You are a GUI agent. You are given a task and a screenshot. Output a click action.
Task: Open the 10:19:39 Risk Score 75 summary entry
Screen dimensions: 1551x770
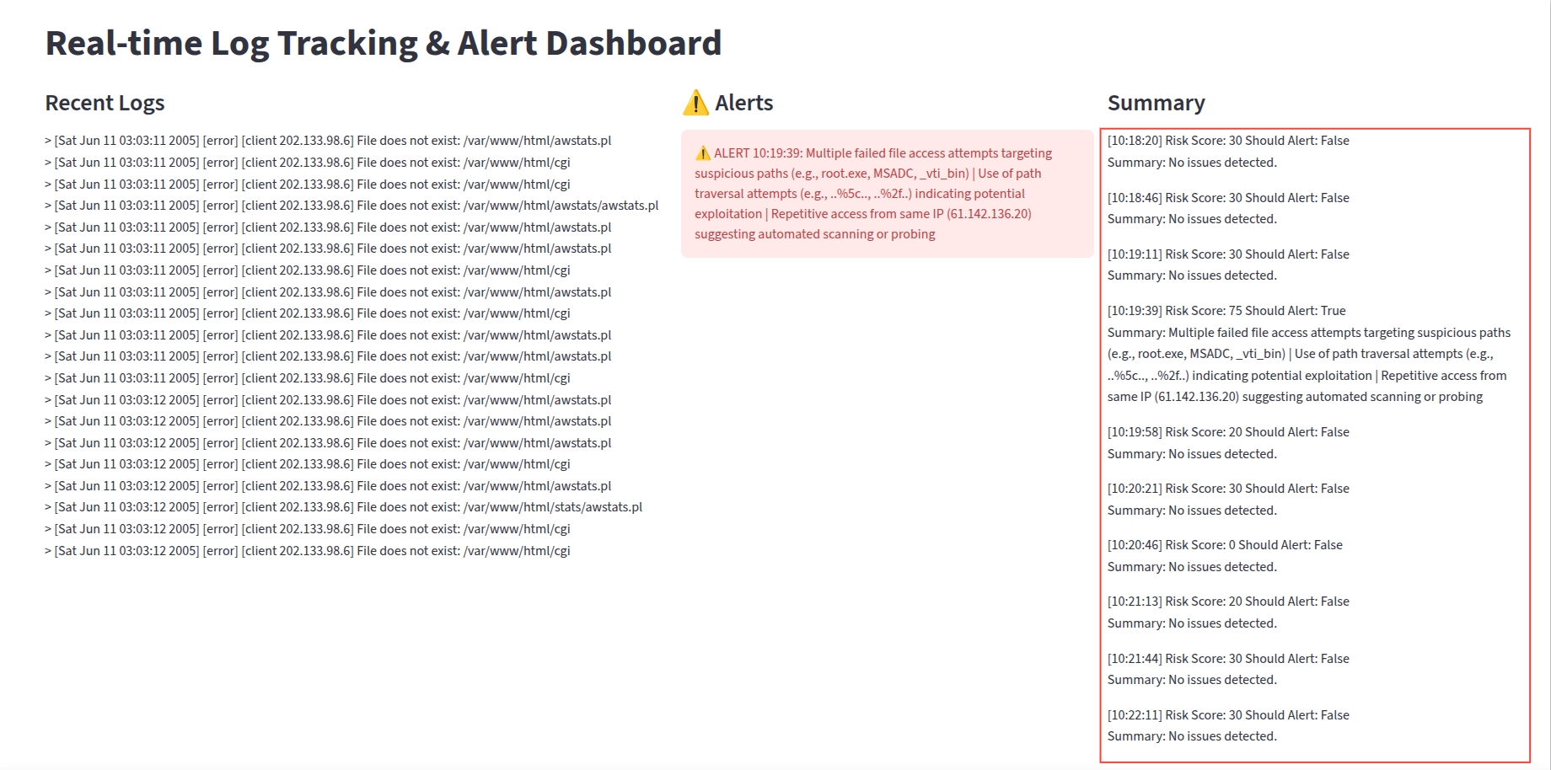click(1226, 311)
